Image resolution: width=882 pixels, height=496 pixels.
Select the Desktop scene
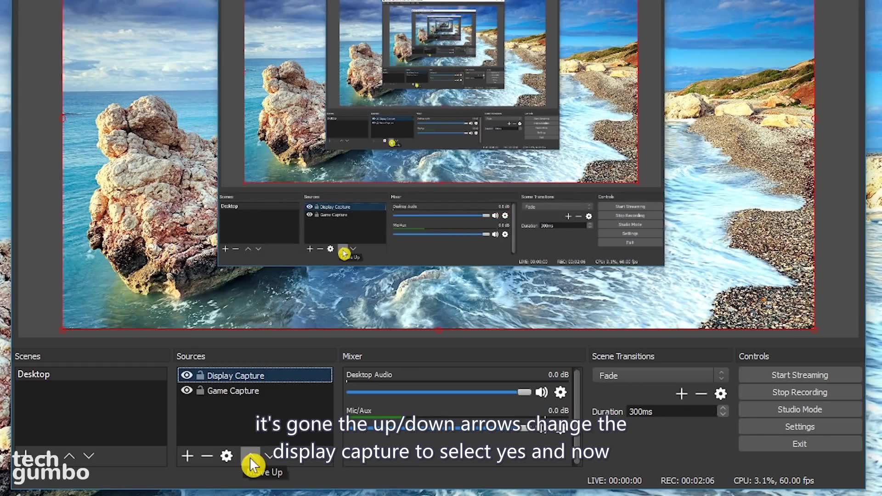pos(34,374)
